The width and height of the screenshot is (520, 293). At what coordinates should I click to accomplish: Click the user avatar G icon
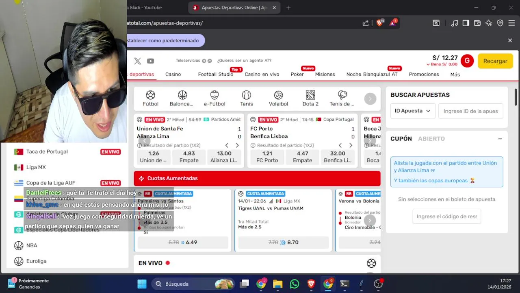tap(467, 61)
